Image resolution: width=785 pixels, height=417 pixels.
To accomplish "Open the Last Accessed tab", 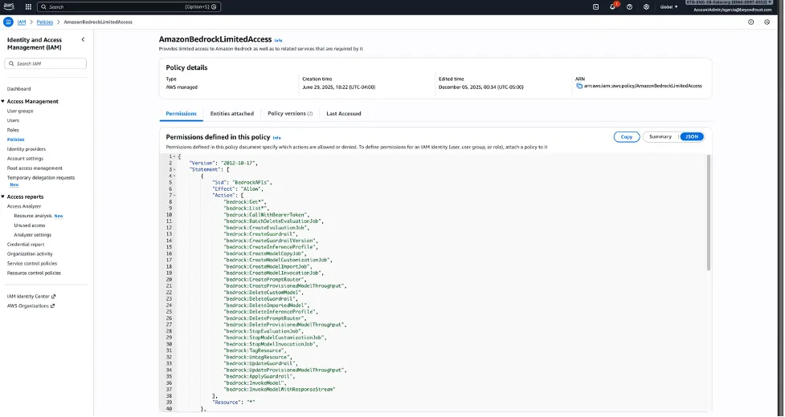I will click(x=343, y=113).
